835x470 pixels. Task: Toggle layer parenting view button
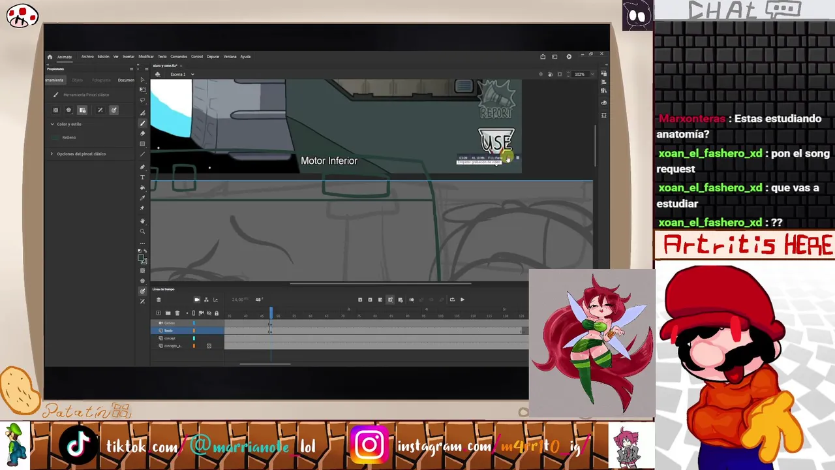206,300
